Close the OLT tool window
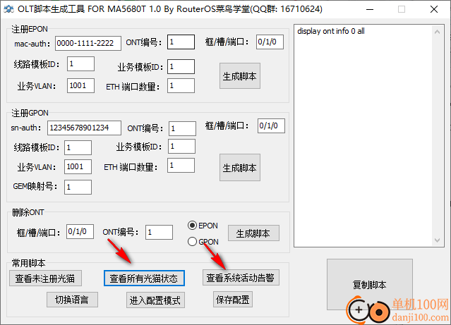The image size is (451, 325). point(434,9)
